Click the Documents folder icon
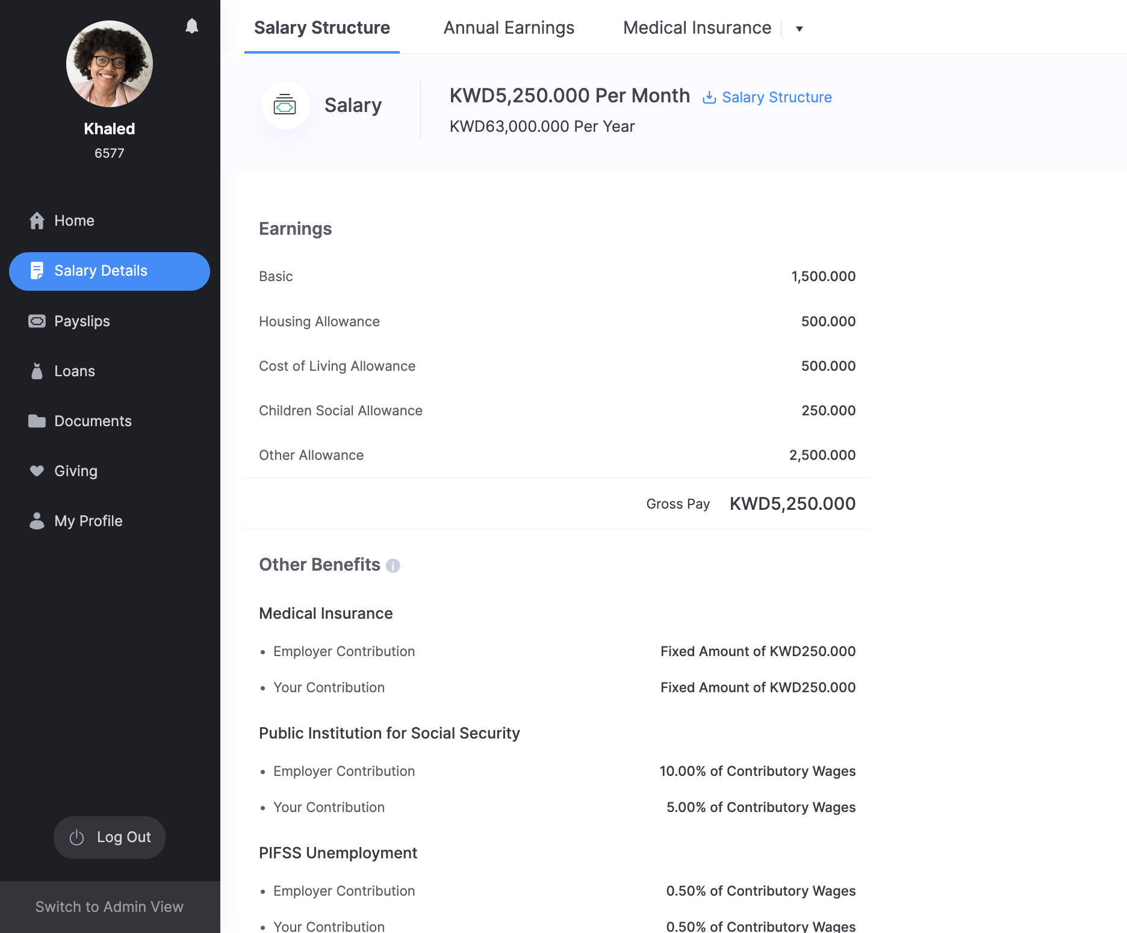Screen dimensions: 1127x933 pos(37,421)
